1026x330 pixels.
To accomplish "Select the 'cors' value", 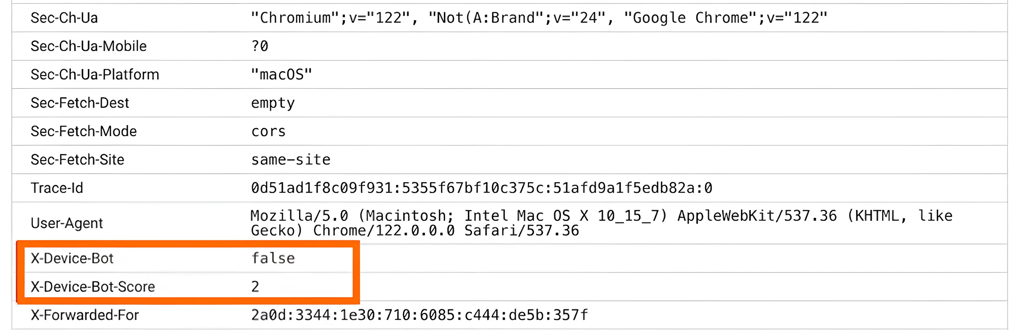I will click(269, 131).
